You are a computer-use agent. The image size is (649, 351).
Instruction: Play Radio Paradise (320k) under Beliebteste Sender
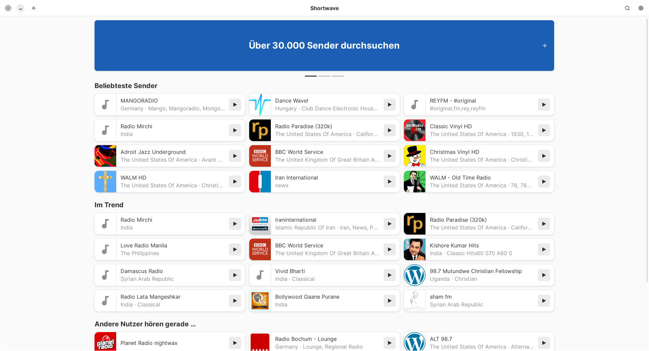tap(390, 130)
